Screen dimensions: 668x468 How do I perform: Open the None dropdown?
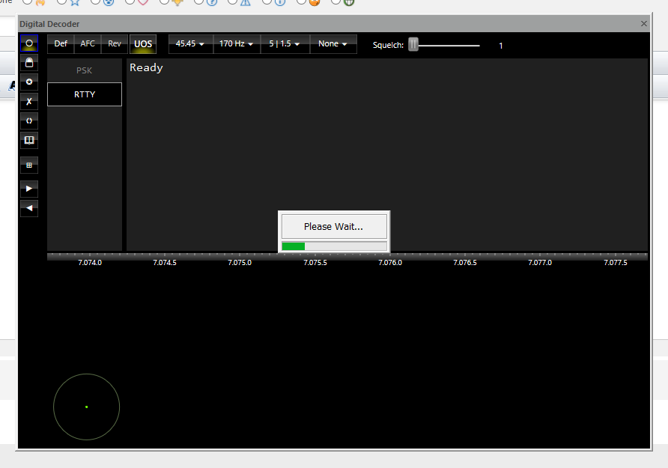[x=333, y=44]
